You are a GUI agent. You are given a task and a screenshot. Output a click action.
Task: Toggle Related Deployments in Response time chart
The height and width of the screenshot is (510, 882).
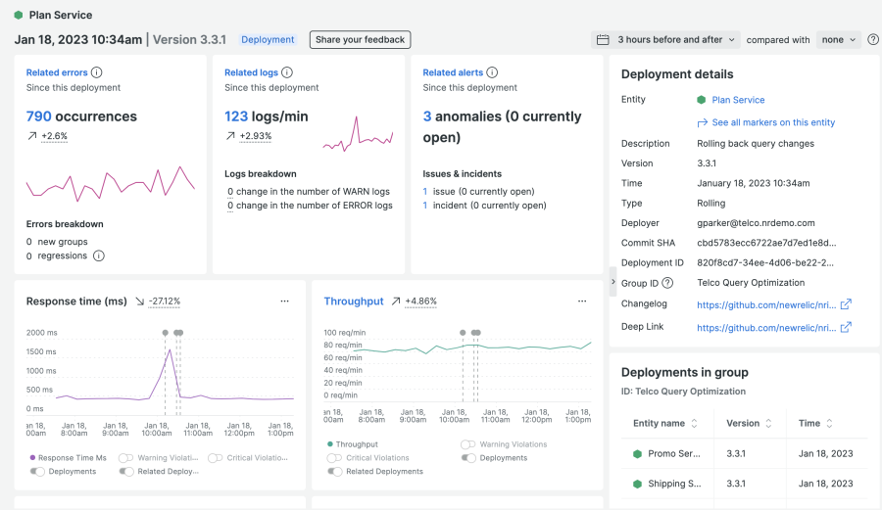(x=126, y=472)
